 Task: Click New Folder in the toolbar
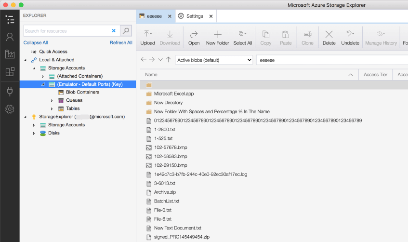217,38
